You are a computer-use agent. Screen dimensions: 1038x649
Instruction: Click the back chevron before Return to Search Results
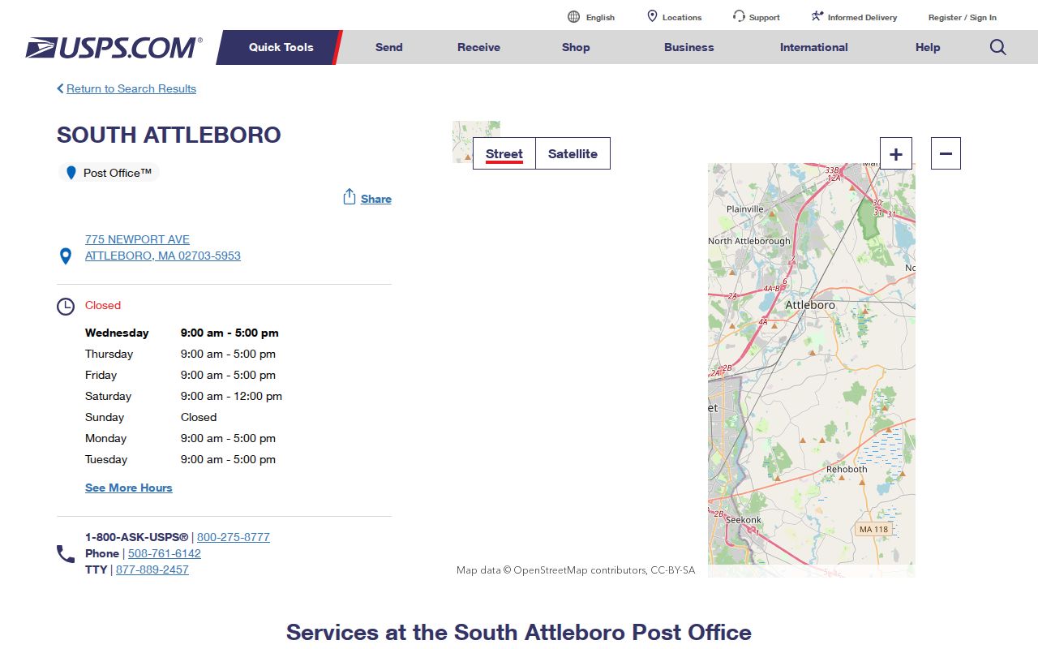60,88
